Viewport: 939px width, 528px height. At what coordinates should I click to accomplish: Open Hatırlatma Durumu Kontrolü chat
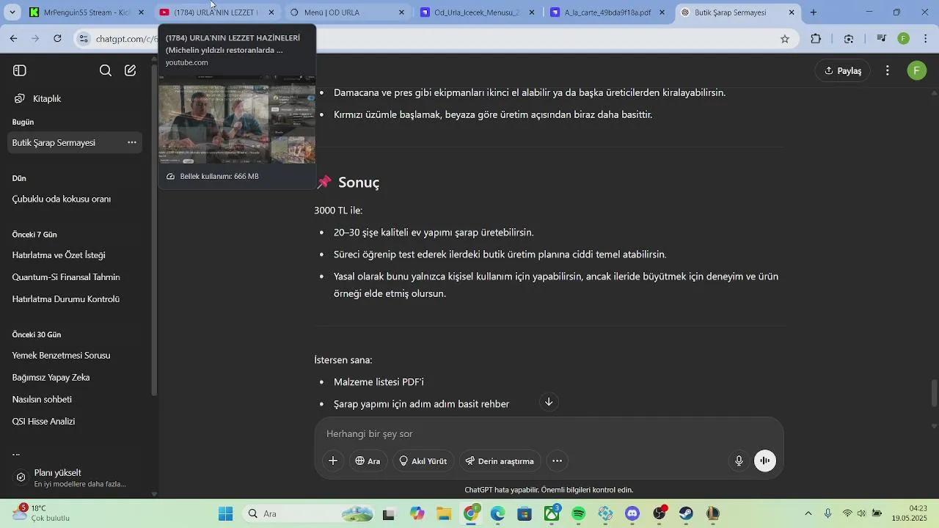tap(66, 299)
